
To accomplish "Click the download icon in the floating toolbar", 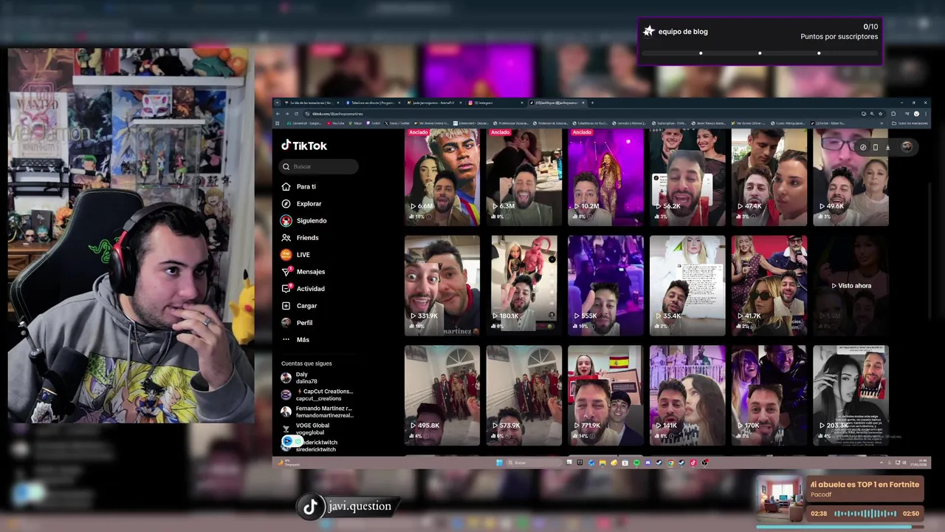I will (887, 147).
